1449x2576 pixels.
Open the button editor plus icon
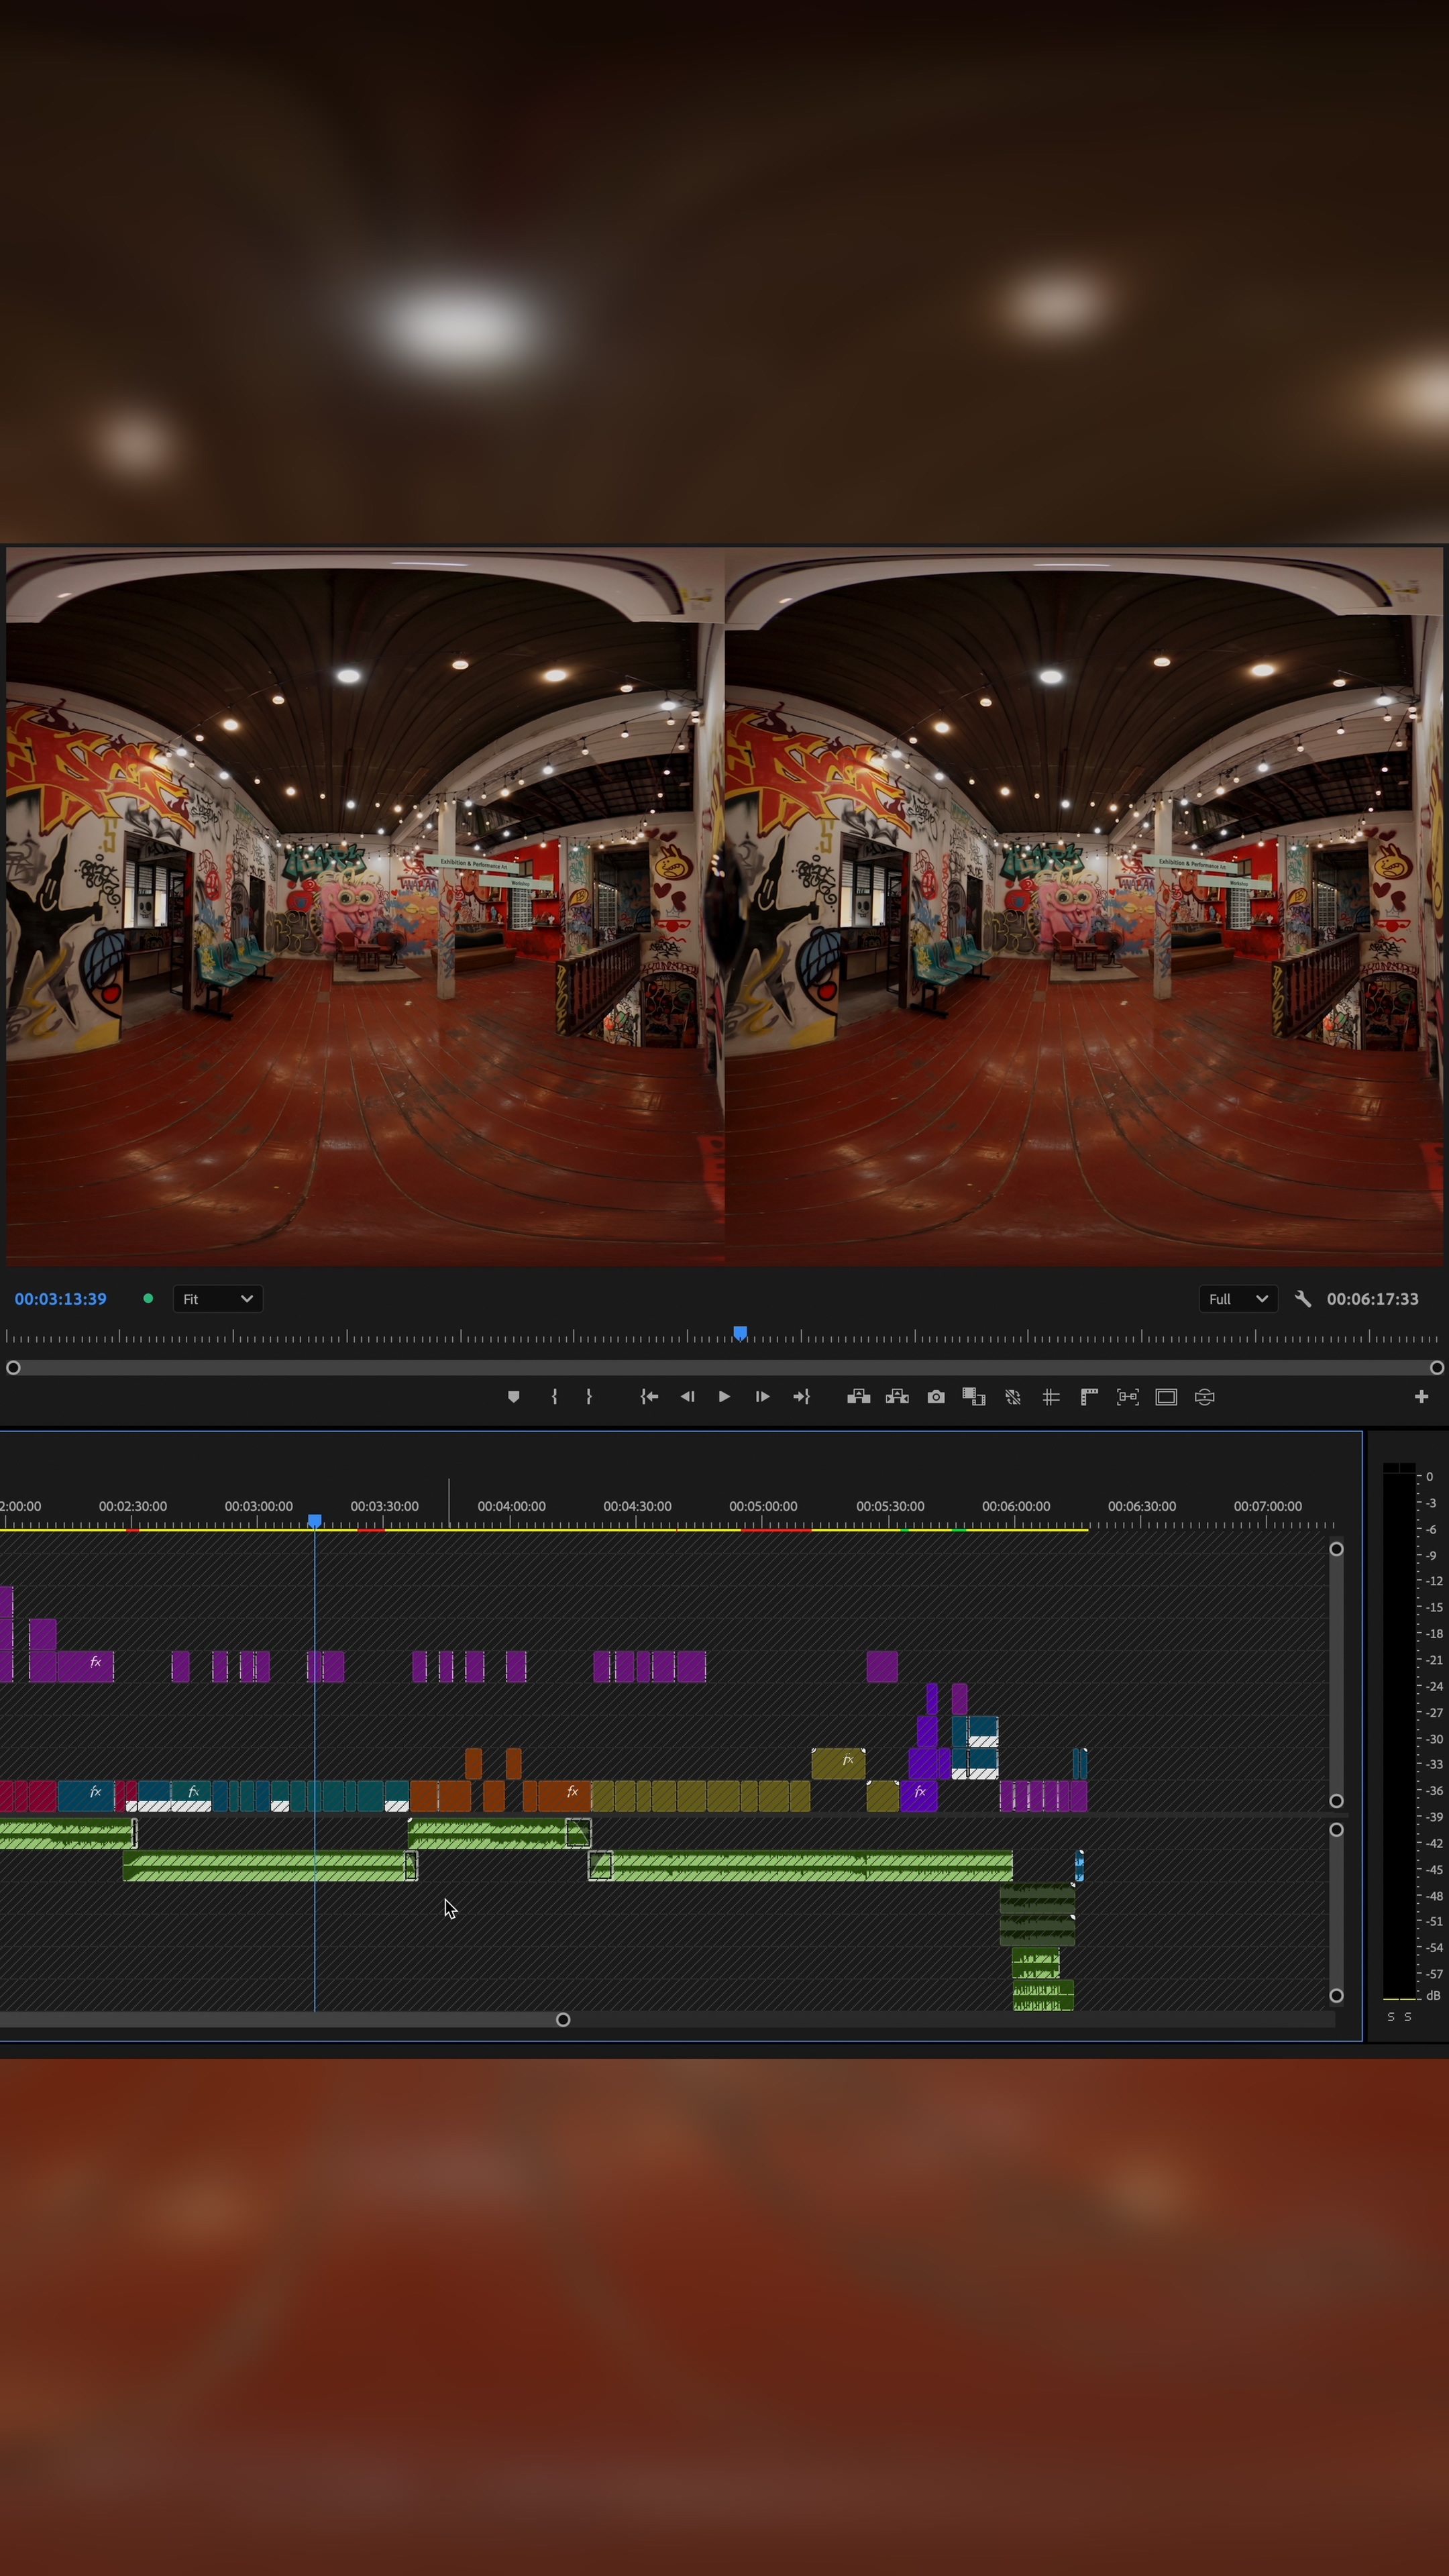(1421, 1397)
